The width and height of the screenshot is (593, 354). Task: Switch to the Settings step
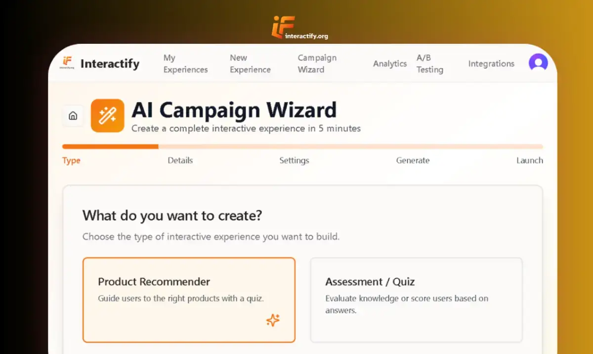(x=294, y=160)
